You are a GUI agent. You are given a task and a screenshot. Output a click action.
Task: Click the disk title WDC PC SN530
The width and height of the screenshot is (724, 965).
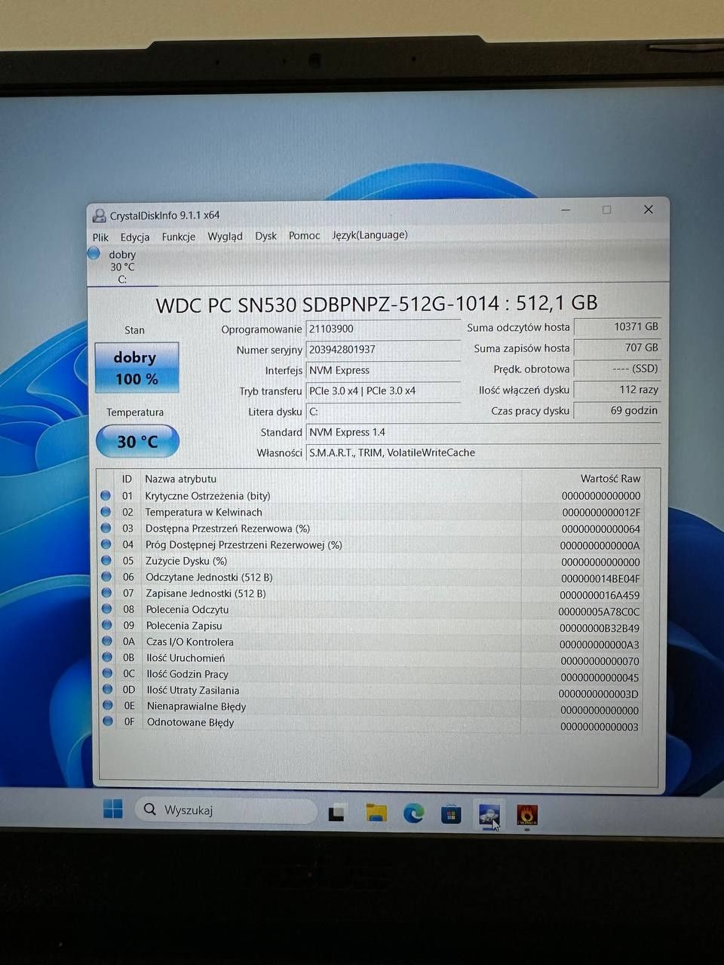[376, 304]
